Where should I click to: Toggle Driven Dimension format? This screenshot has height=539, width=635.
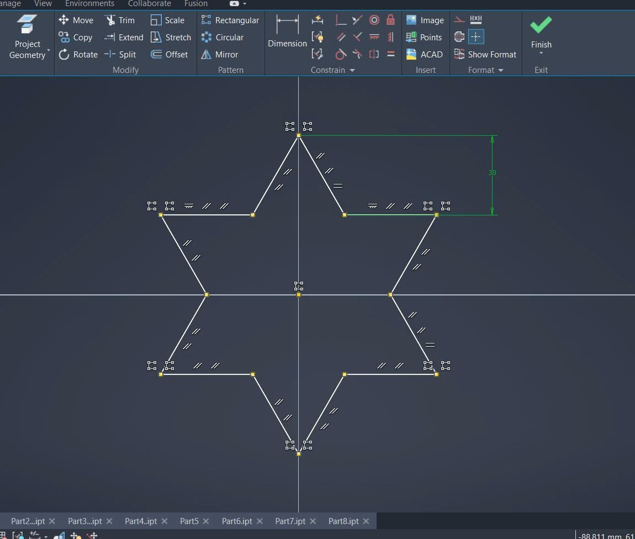tap(476, 20)
